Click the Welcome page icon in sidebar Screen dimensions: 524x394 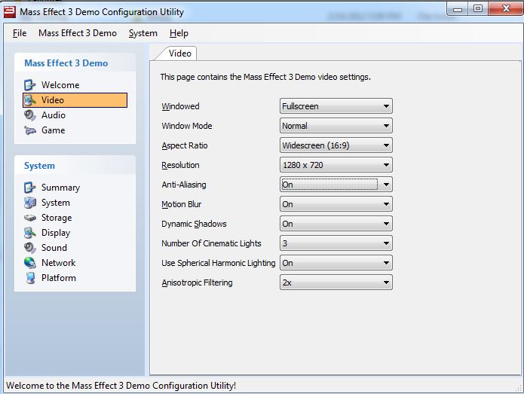(29, 85)
